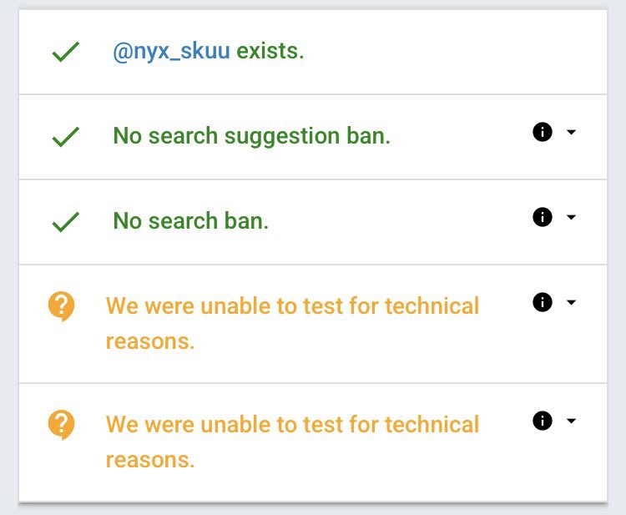Select the No search suggestion ban text
The height and width of the screenshot is (515, 626).
251,136
